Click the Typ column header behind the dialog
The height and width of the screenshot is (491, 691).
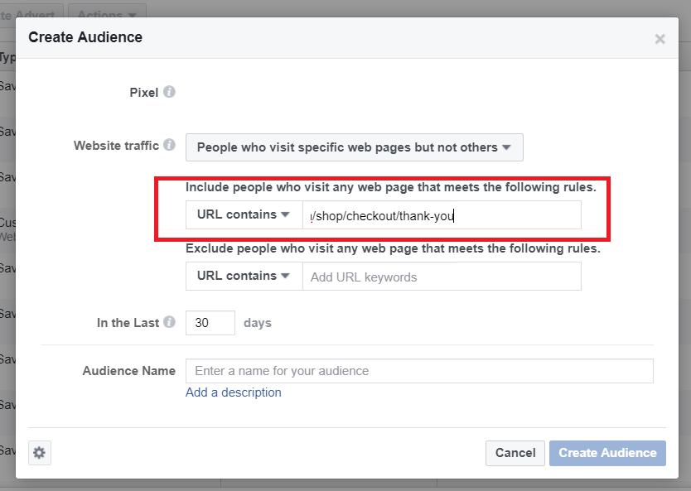[7, 58]
